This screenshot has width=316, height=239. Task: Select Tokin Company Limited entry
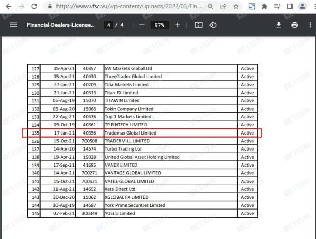point(129,109)
